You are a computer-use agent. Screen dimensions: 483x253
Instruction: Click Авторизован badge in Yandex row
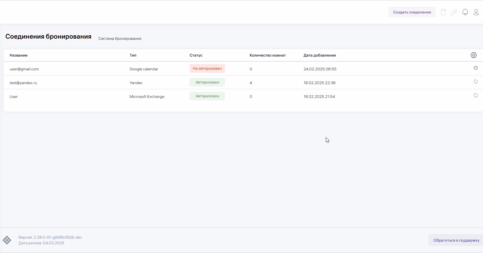point(207,82)
